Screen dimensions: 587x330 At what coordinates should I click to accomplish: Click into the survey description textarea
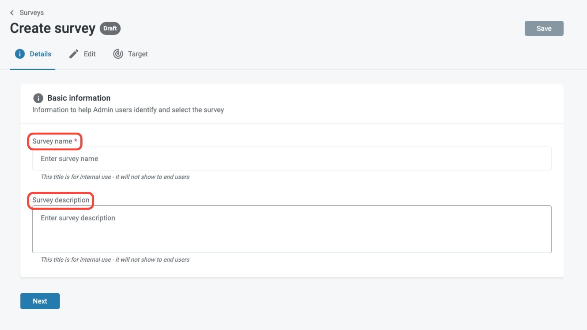pos(292,229)
